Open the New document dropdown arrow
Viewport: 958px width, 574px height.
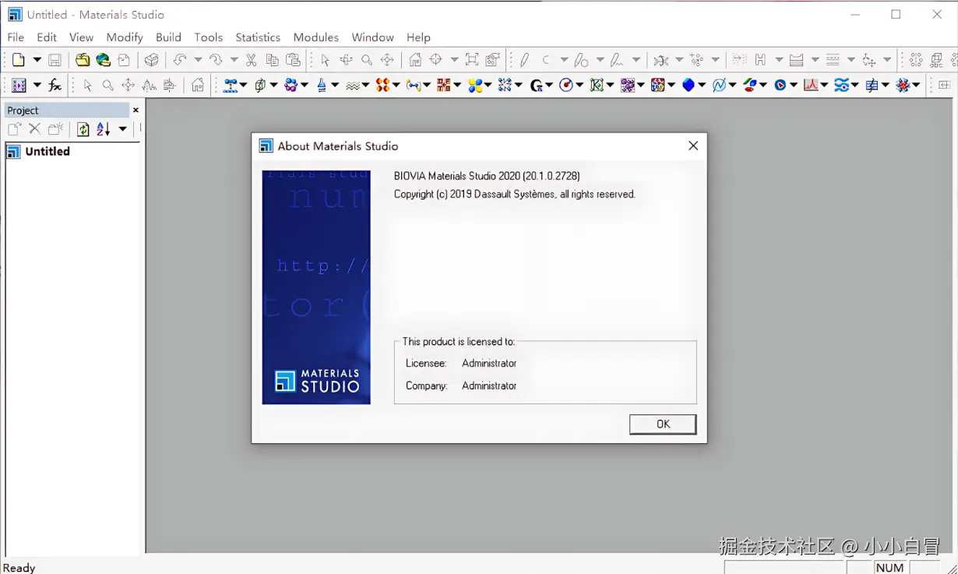[x=37, y=60]
